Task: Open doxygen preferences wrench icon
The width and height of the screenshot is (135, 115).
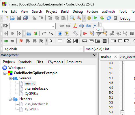Action: pyautogui.click(x=75, y=33)
